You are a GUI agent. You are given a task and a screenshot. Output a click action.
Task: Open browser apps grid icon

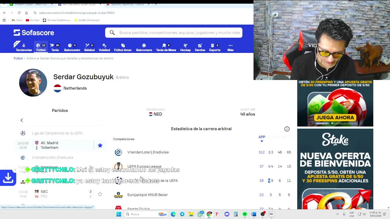(x=4, y=20)
